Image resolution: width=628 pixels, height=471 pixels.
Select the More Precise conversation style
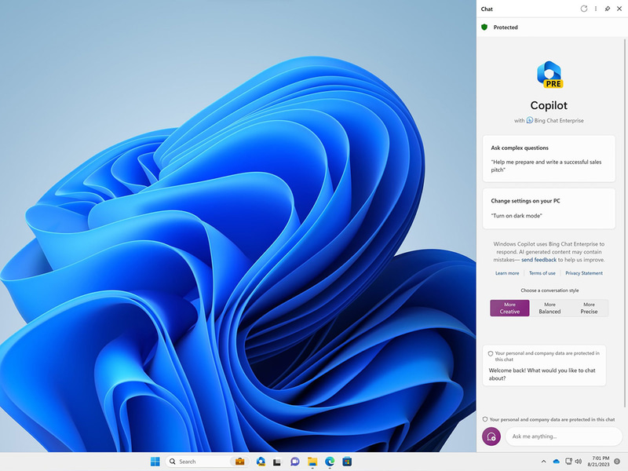tap(590, 308)
